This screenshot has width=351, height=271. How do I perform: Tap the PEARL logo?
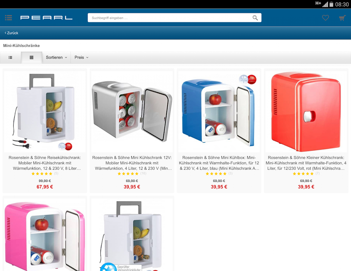point(46,18)
